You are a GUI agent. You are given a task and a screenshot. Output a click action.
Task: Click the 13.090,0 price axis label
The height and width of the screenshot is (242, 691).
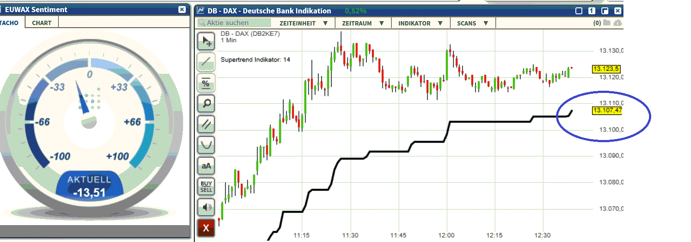coord(611,156)
